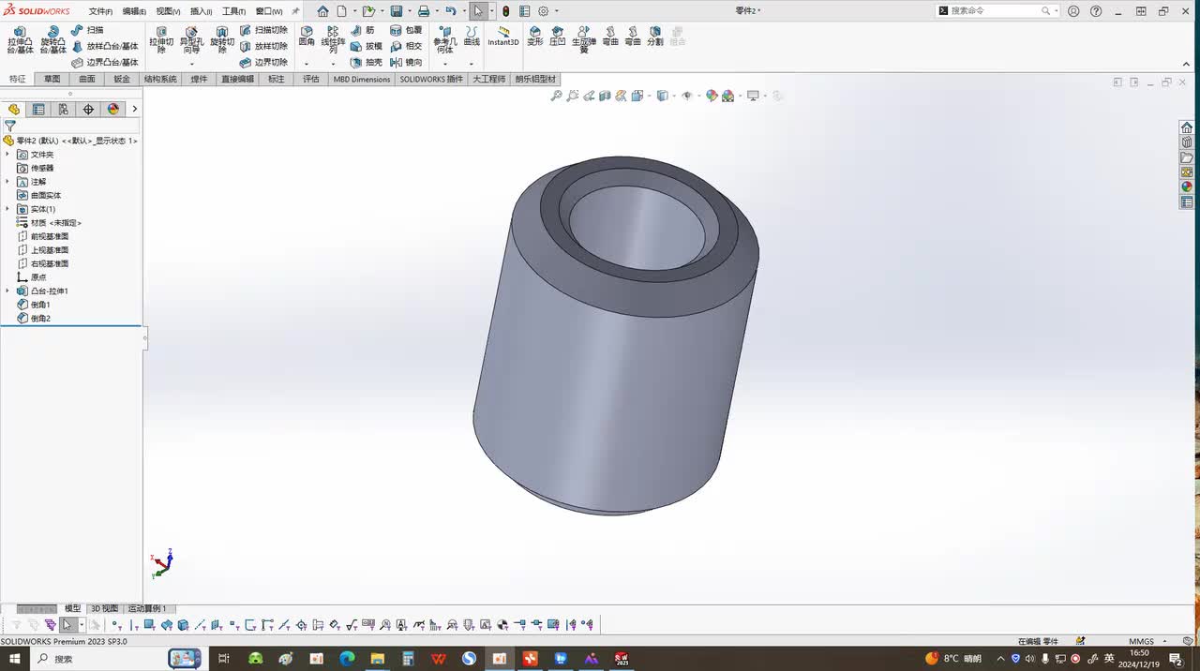
Task: Click the Appearances color ball in task pane
Action: click(1187, 186)
